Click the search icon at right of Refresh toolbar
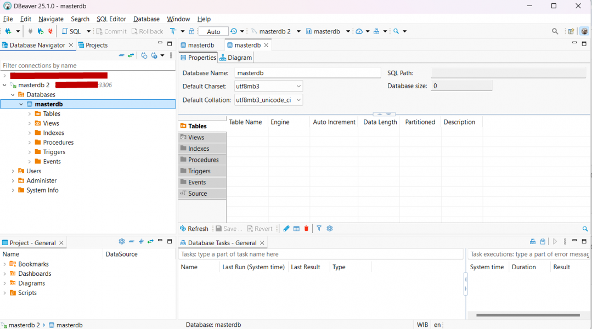The width and height of the screenshot is (592, 329). pyautogui.click(x=585, y=229)
